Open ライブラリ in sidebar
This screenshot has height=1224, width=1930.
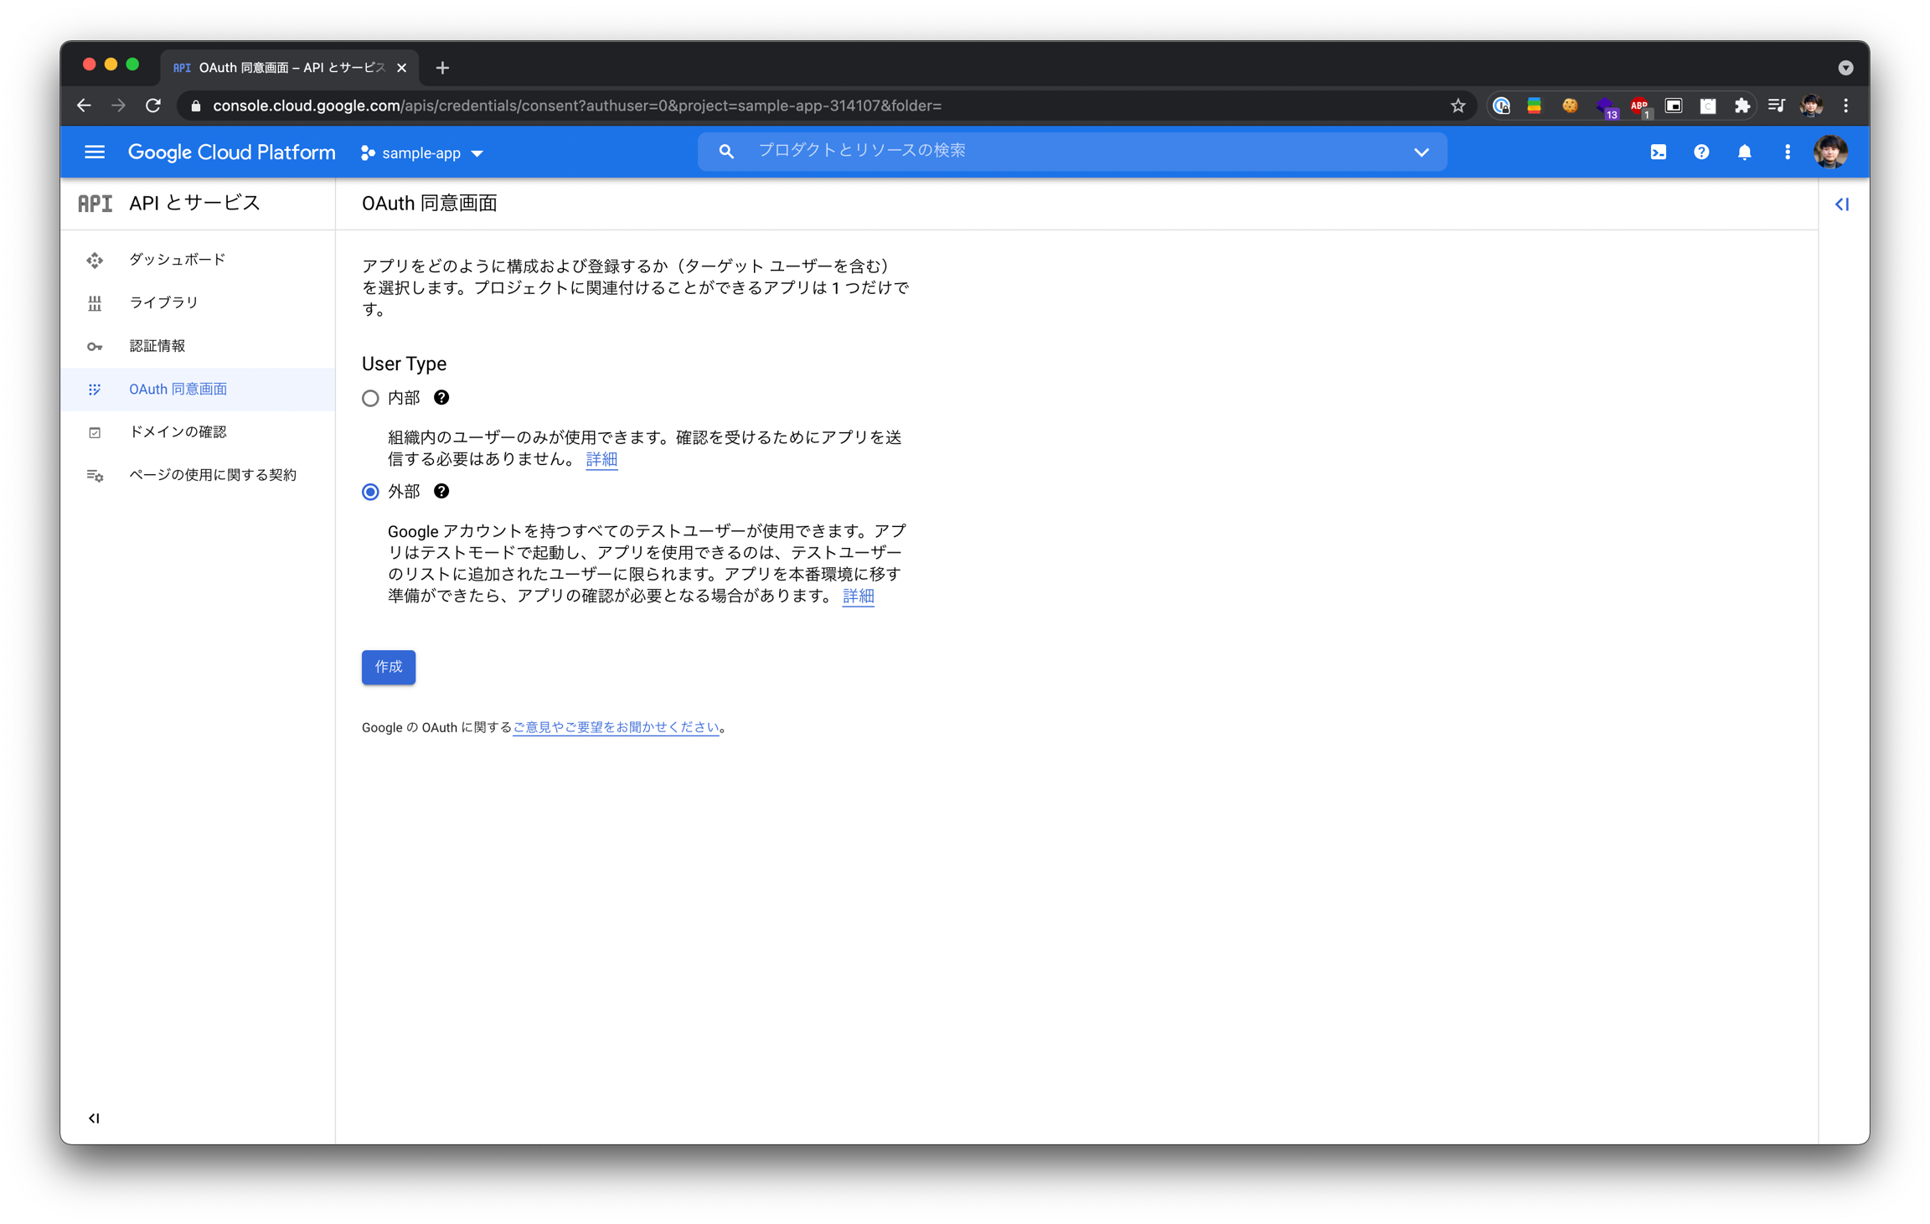163,302
